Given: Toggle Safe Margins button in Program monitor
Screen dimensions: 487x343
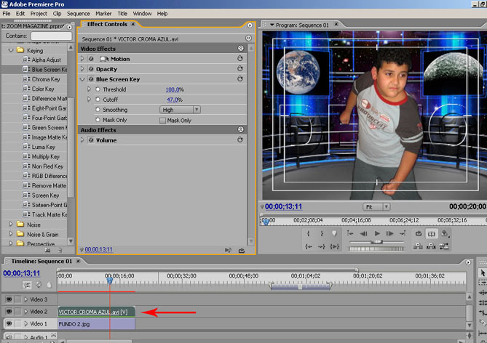Looking at the screenshot, I should coord(431,233).
